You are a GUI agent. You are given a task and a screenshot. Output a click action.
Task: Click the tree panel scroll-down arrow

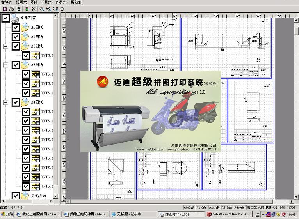(x=56, y=196)
